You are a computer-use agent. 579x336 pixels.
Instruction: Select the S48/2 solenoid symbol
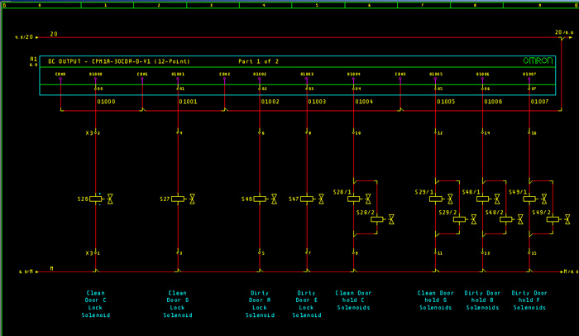506,219
